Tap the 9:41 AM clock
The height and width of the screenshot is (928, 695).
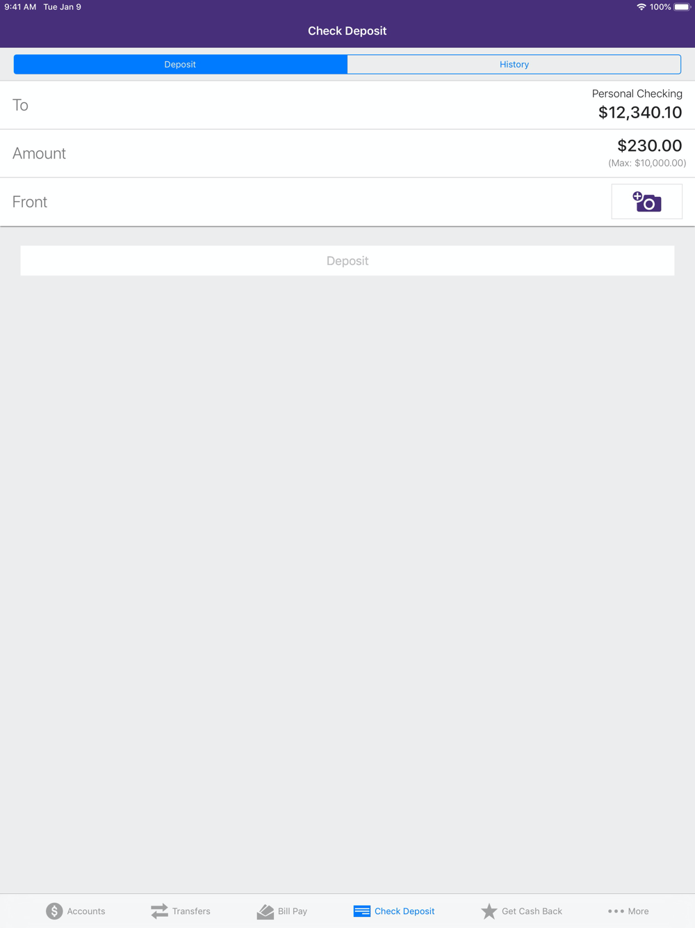[20, 7]
